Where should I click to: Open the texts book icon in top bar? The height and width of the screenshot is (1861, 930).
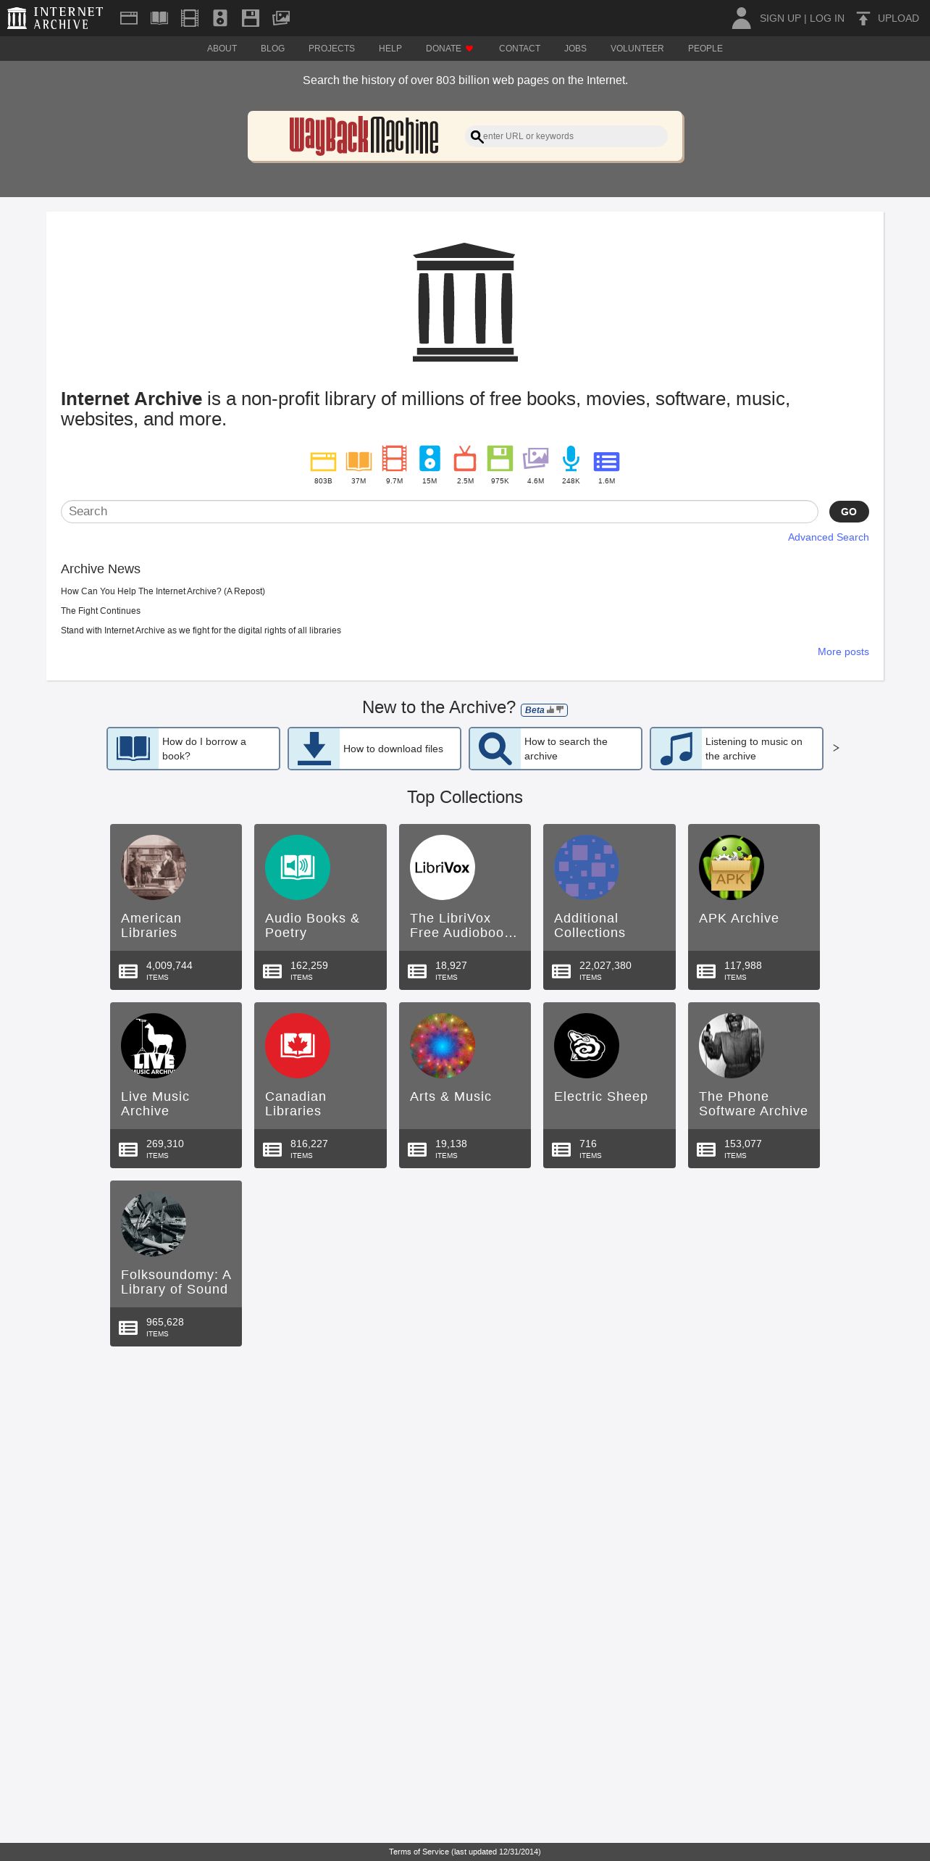point(159,18)
